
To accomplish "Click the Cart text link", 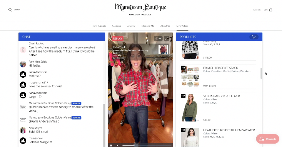I will tap(265, 10).
